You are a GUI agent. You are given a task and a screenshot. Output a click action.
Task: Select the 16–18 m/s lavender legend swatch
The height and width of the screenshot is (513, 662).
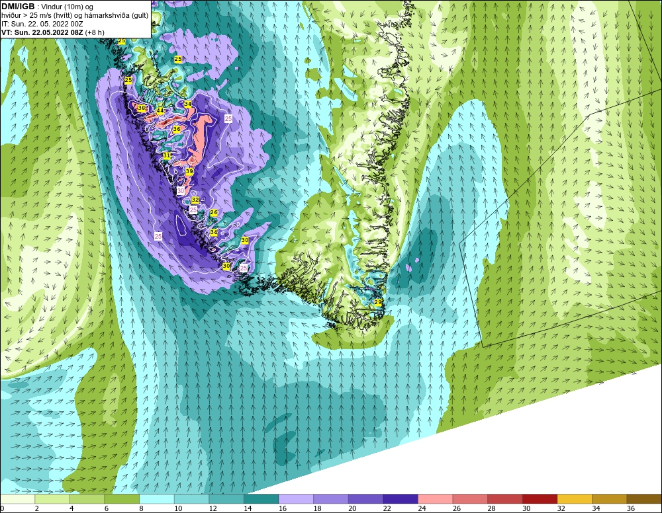[x=296, y=499]
